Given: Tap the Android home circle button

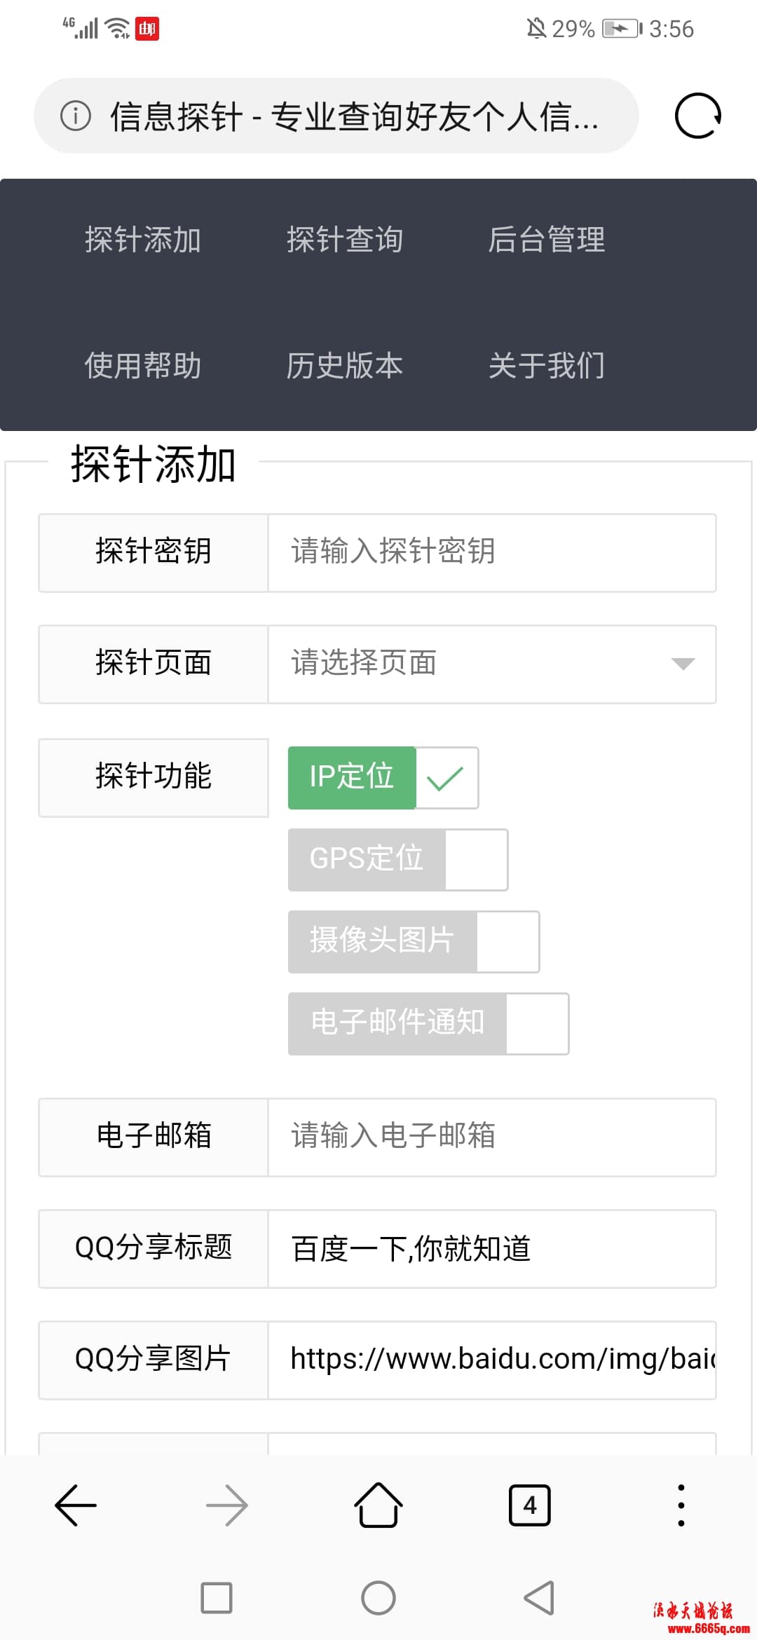Looking at the screenshot, I should (x=378, y=1598).
